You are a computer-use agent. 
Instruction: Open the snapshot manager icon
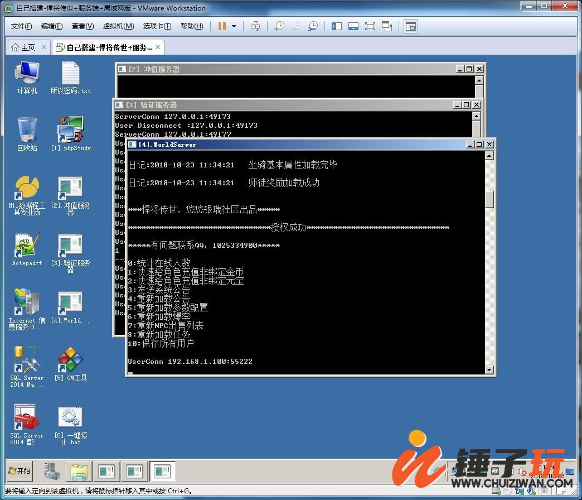coord(313,26)
